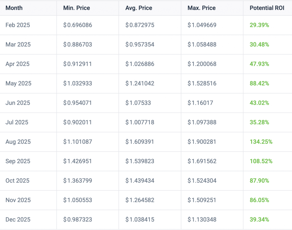The image size is (292, 230).
Task: Click the 134.25% ROI value
Action: [x=259, y=142]
